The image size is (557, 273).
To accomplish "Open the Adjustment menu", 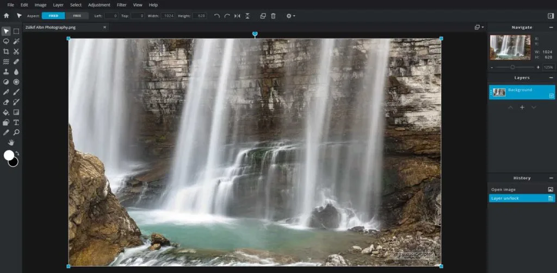I will [x=99, y=5].
